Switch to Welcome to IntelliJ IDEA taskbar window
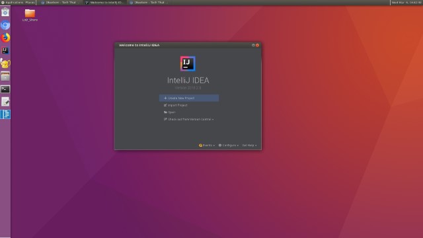423x238 pixels. [x=104, y=3]
